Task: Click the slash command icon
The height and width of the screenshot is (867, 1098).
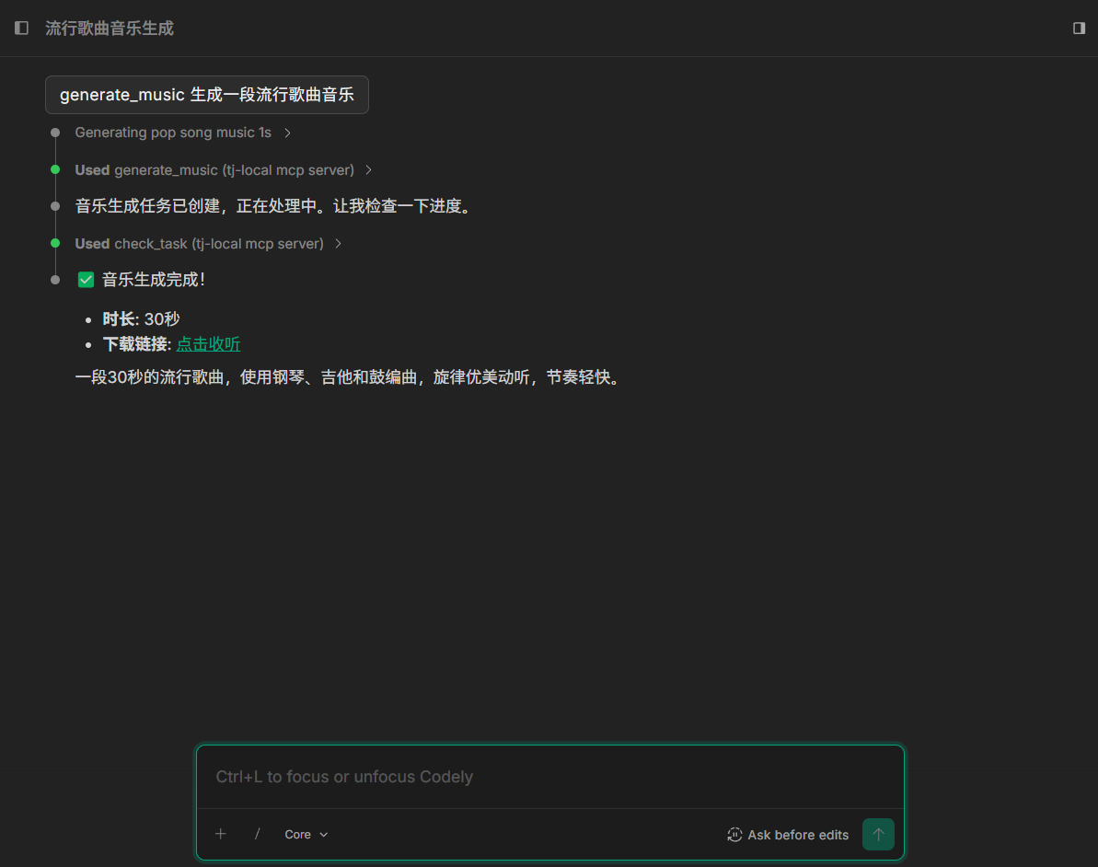Action: (x=257, y=834)
